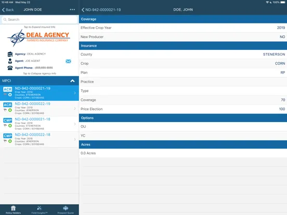Select the OU option row
The width and height of the screenshot is (287, 215).
click(183, 127)
